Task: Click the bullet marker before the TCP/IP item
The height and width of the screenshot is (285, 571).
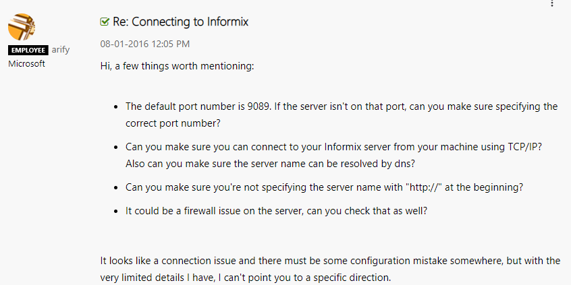Action: pos(116,148)
